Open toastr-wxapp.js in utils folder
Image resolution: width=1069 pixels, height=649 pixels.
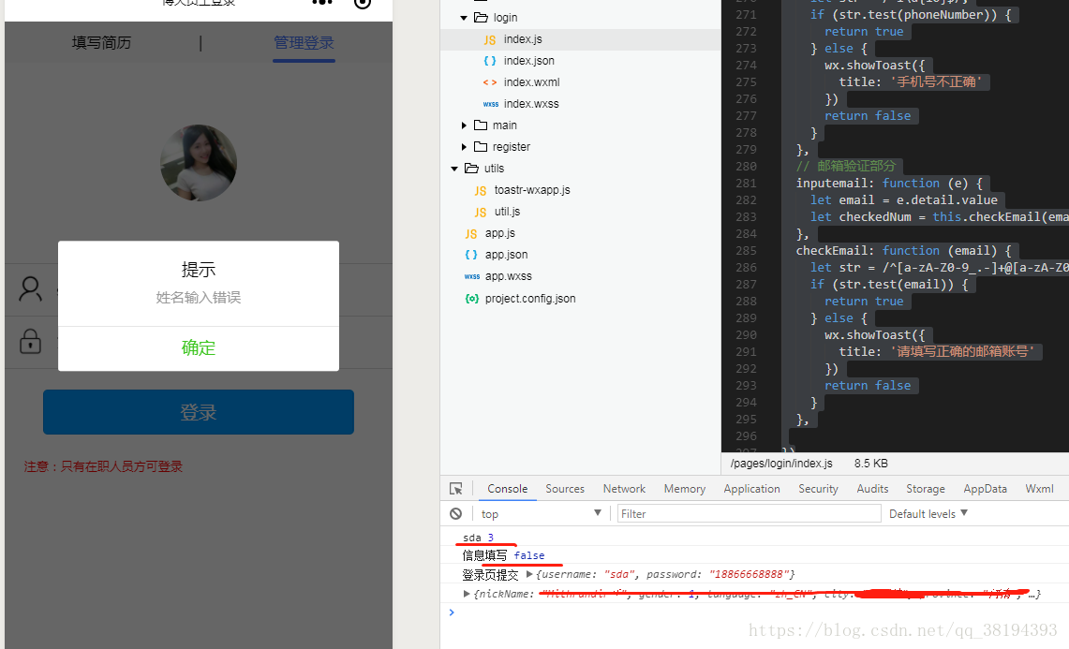click(531, 190)
